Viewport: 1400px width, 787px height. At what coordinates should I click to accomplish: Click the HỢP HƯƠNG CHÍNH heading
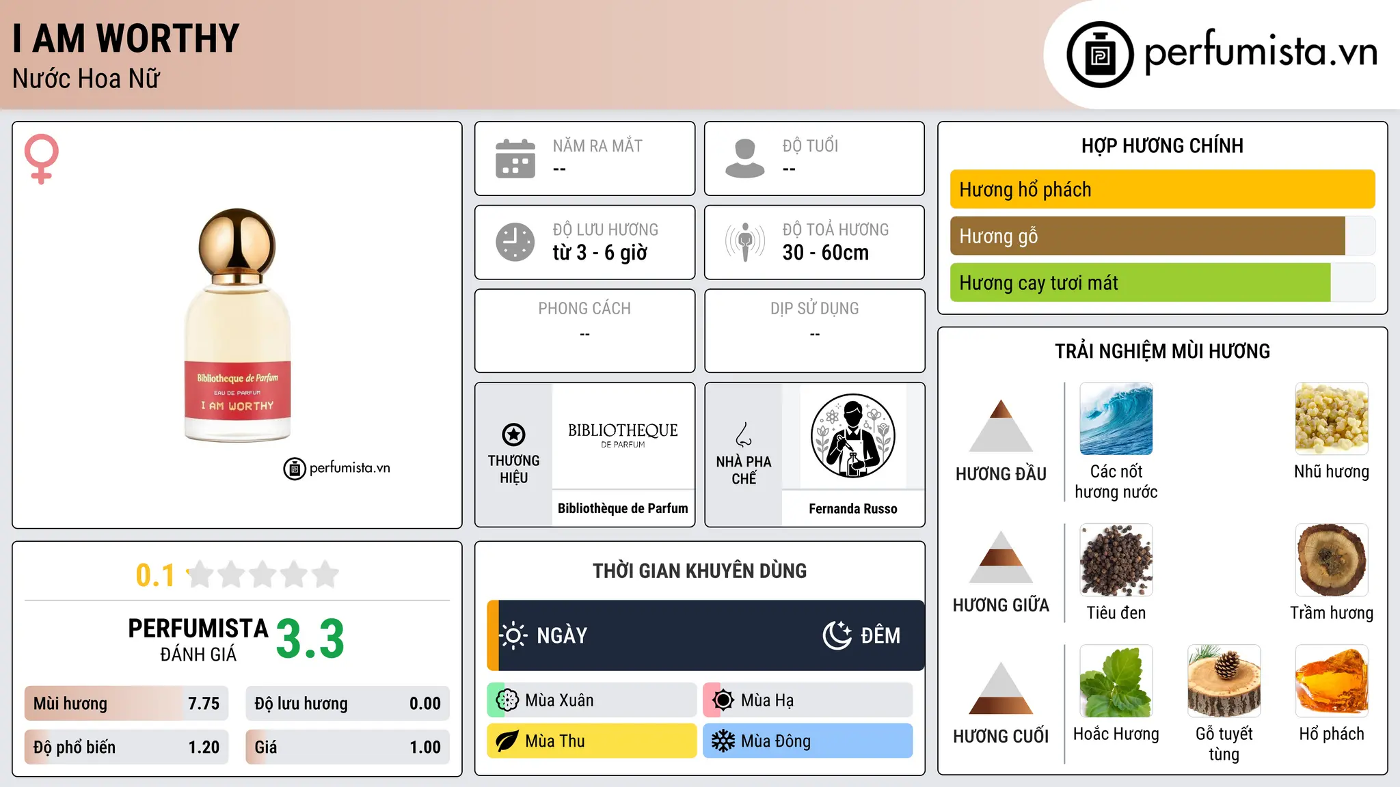coord(1162,146)
